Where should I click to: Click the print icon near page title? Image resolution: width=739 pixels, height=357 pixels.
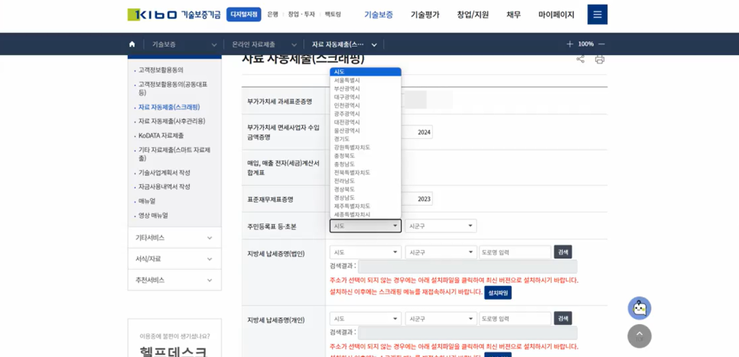600,59
